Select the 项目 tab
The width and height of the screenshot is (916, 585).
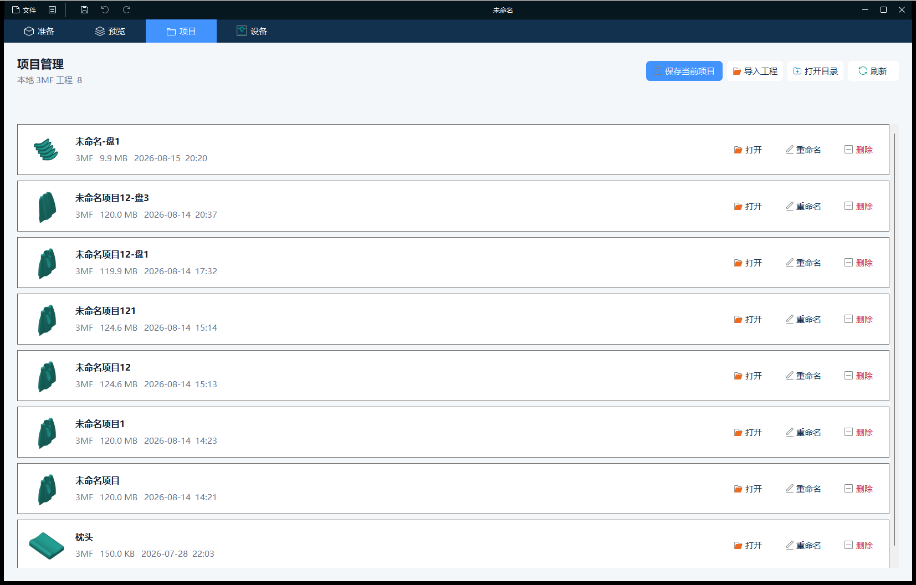point(181,31)
